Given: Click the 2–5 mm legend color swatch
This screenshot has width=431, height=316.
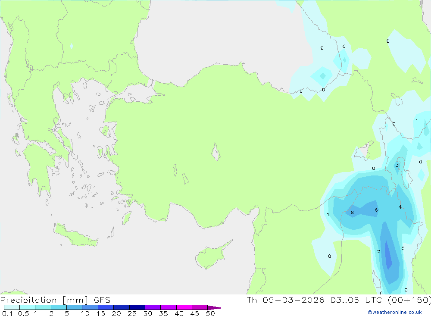Looking at the screenshot, I should [59, 307].
